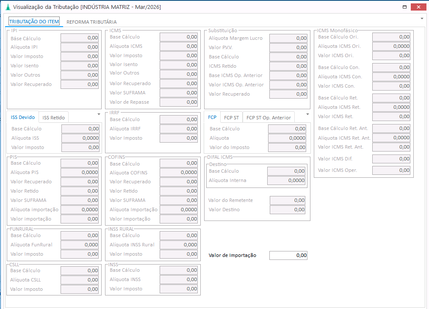Select the Valor SUFRAMA field in ICMS group
The width and height of the screenshot is (429, 309).
[179, 93]
